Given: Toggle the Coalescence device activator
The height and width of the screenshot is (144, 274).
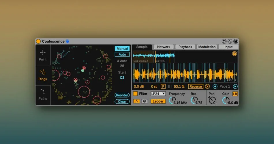Looking at the screenshot, I should tap(38, 41).
